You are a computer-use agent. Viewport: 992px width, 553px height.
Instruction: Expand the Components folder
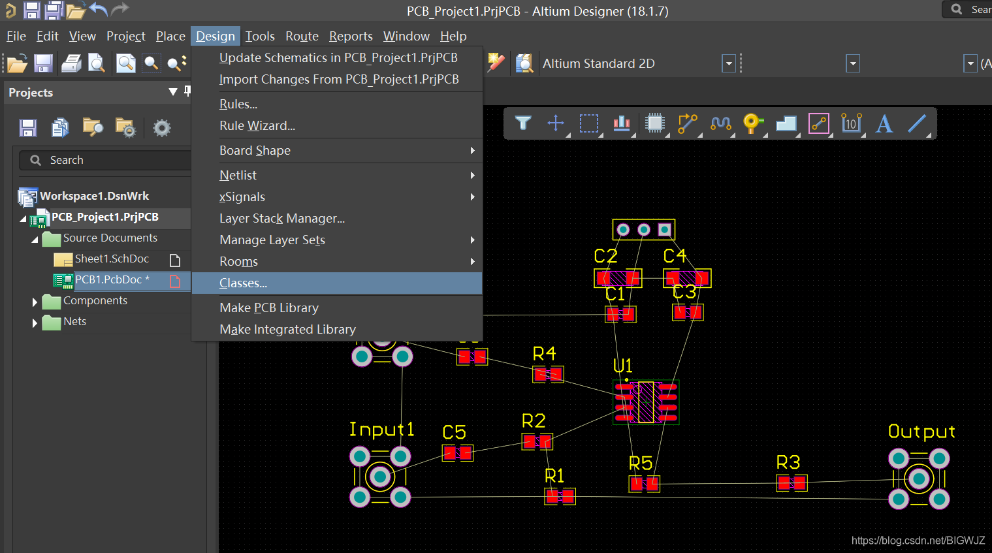pos(35,302)
